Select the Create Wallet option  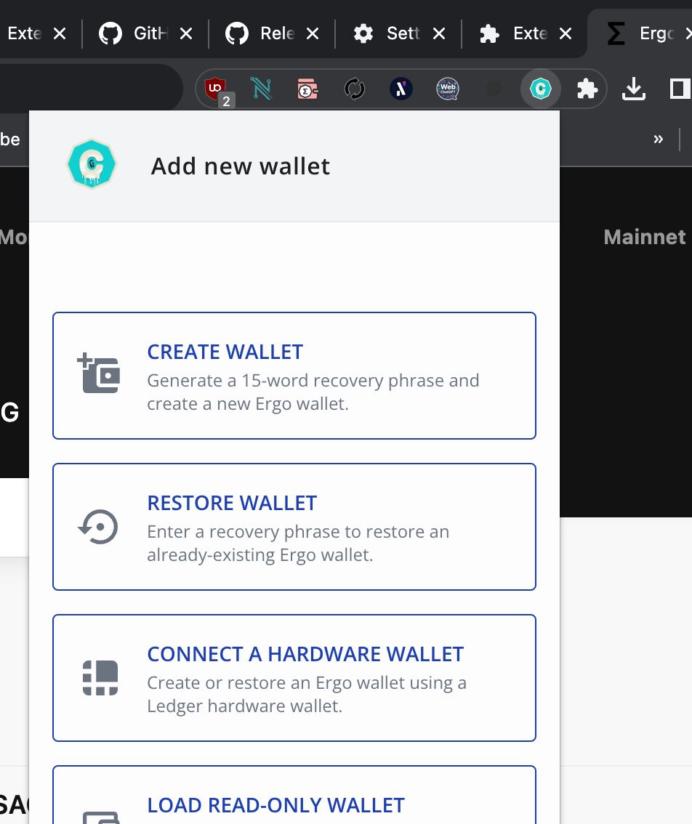coord(294,375)
